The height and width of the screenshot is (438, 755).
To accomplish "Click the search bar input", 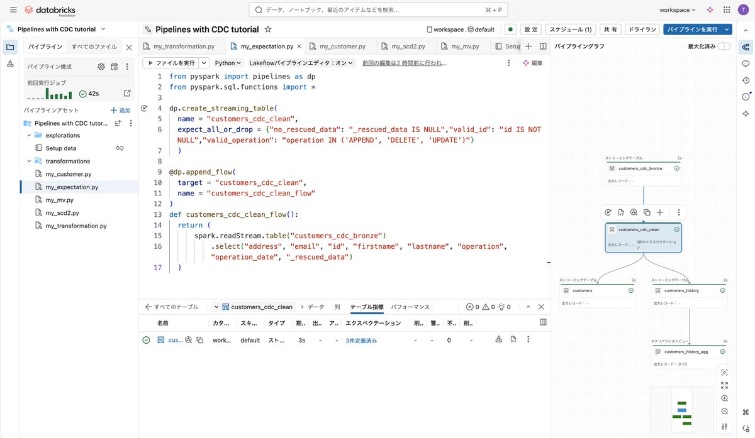I will 378,10.
